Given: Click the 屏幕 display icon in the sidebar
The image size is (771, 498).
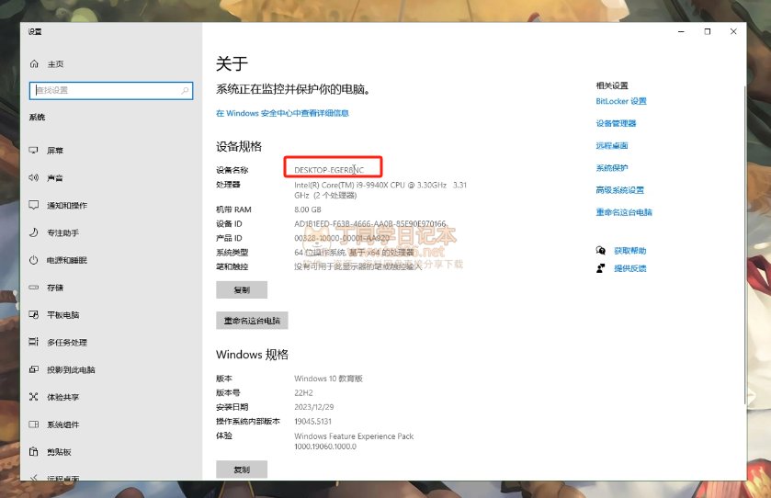Looking at the screenshot, I should [x=33, y=151].
